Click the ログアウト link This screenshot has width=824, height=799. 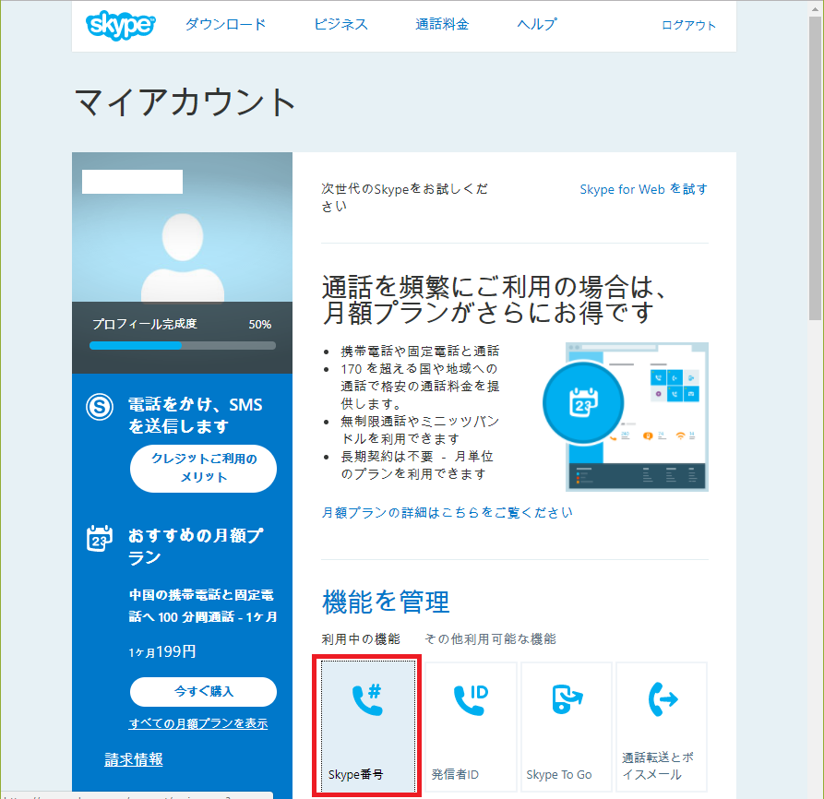pyautogui.click(x=688, y=25)
